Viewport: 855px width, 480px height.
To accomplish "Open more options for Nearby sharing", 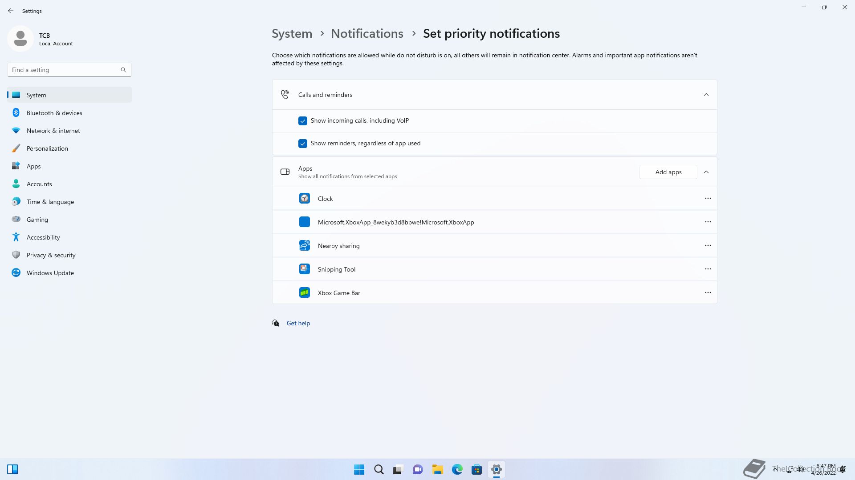I will 708,245.
